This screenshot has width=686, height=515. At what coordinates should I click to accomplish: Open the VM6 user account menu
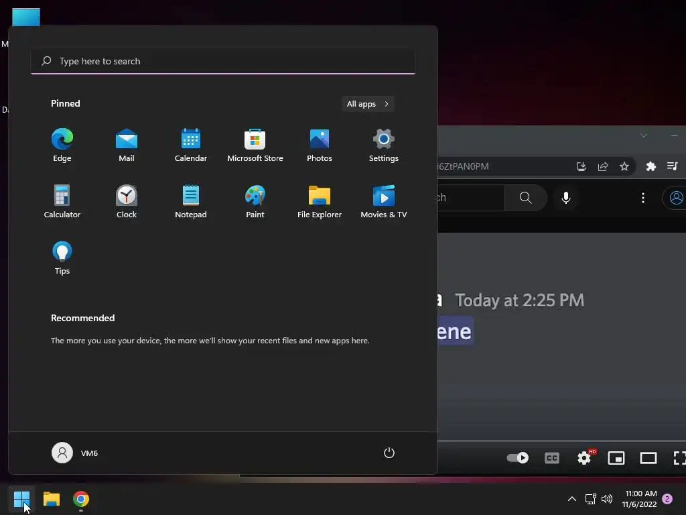pos(75,453)
